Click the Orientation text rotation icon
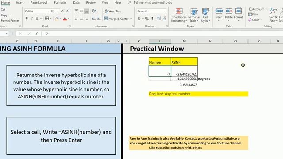The image size is (283, 159). click(x=94, y=11)
